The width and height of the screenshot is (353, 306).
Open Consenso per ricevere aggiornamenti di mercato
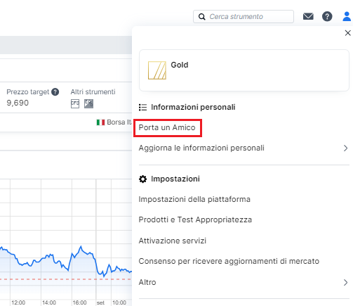coord(229,261)
